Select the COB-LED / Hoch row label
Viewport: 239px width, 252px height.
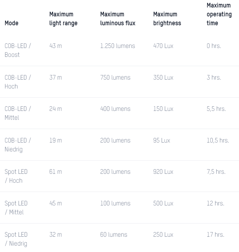point(18,82)
